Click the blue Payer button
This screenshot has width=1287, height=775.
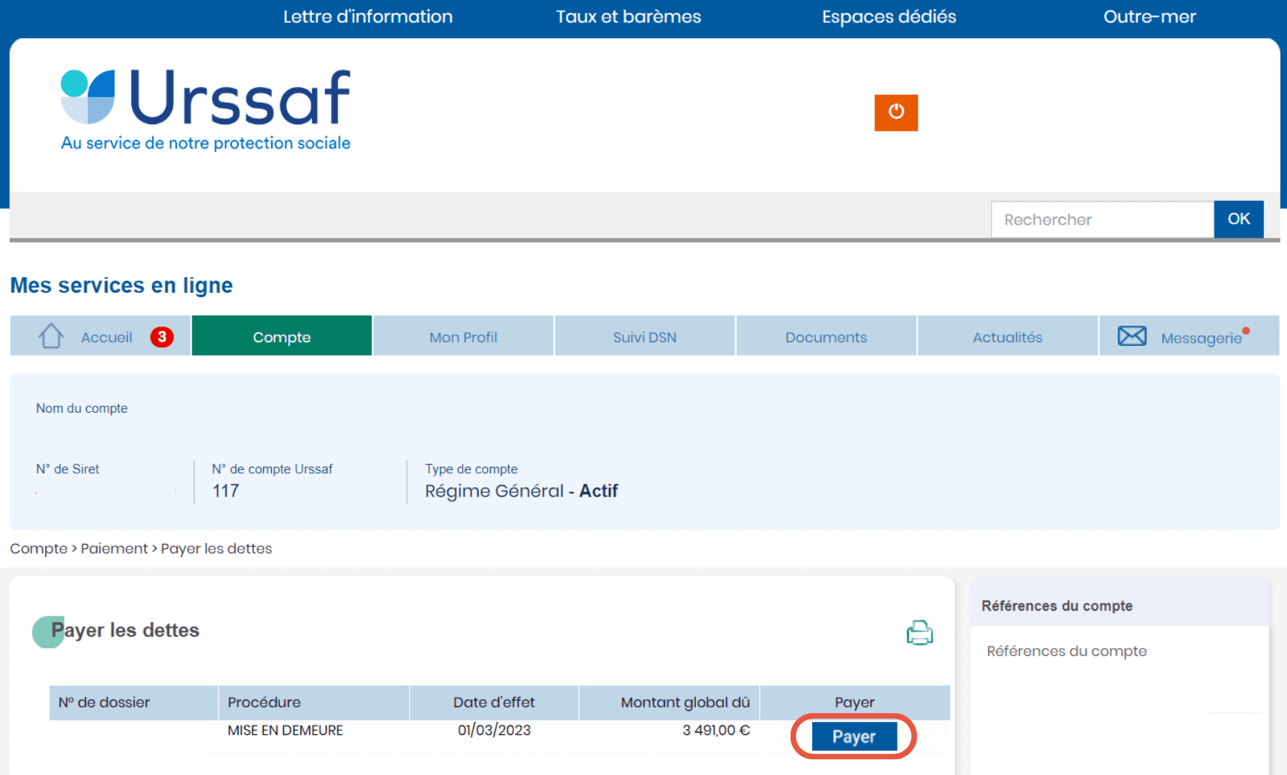[854, 737]
